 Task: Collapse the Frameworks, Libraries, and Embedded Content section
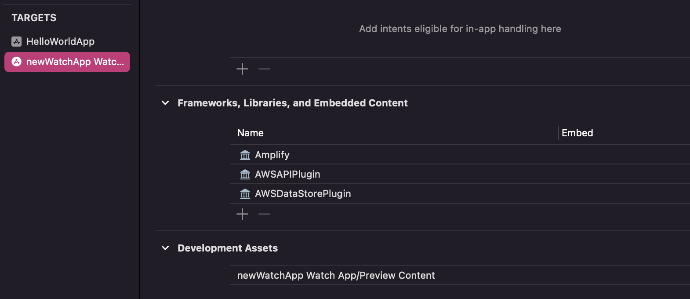click(165, 103)
